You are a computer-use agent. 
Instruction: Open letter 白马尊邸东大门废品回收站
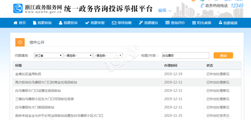click(x=35, y=108)
